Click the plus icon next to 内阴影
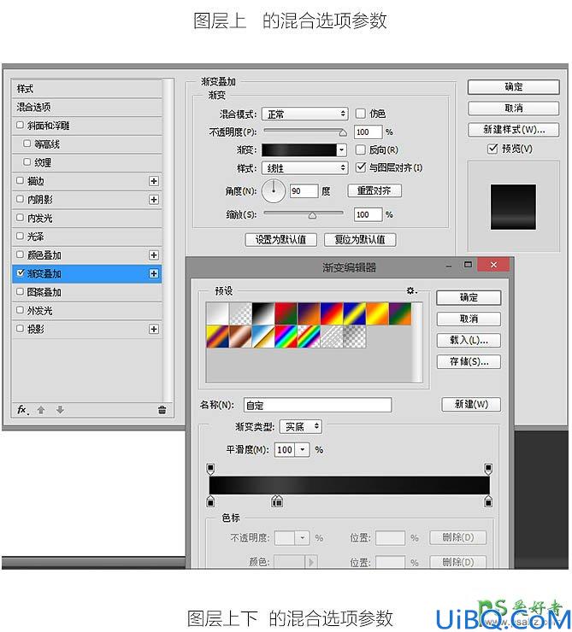Image resolution: width=572 pixels, height=632 pixels. click(x=153, y=200)
